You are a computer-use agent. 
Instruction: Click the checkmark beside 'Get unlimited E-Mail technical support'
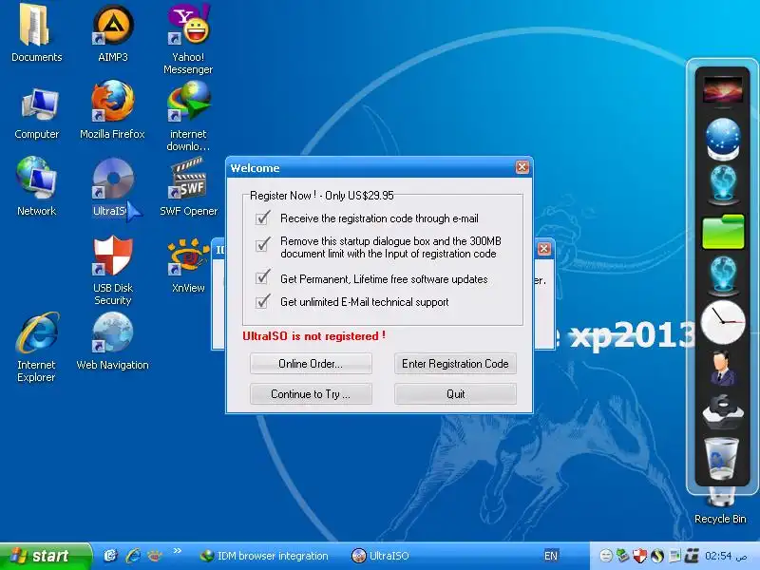(263, 301)
